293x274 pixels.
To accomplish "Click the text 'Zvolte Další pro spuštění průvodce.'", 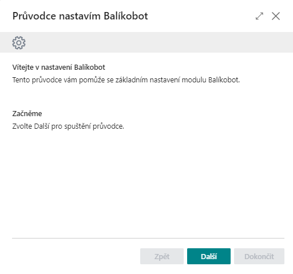I will pos(68,126).
